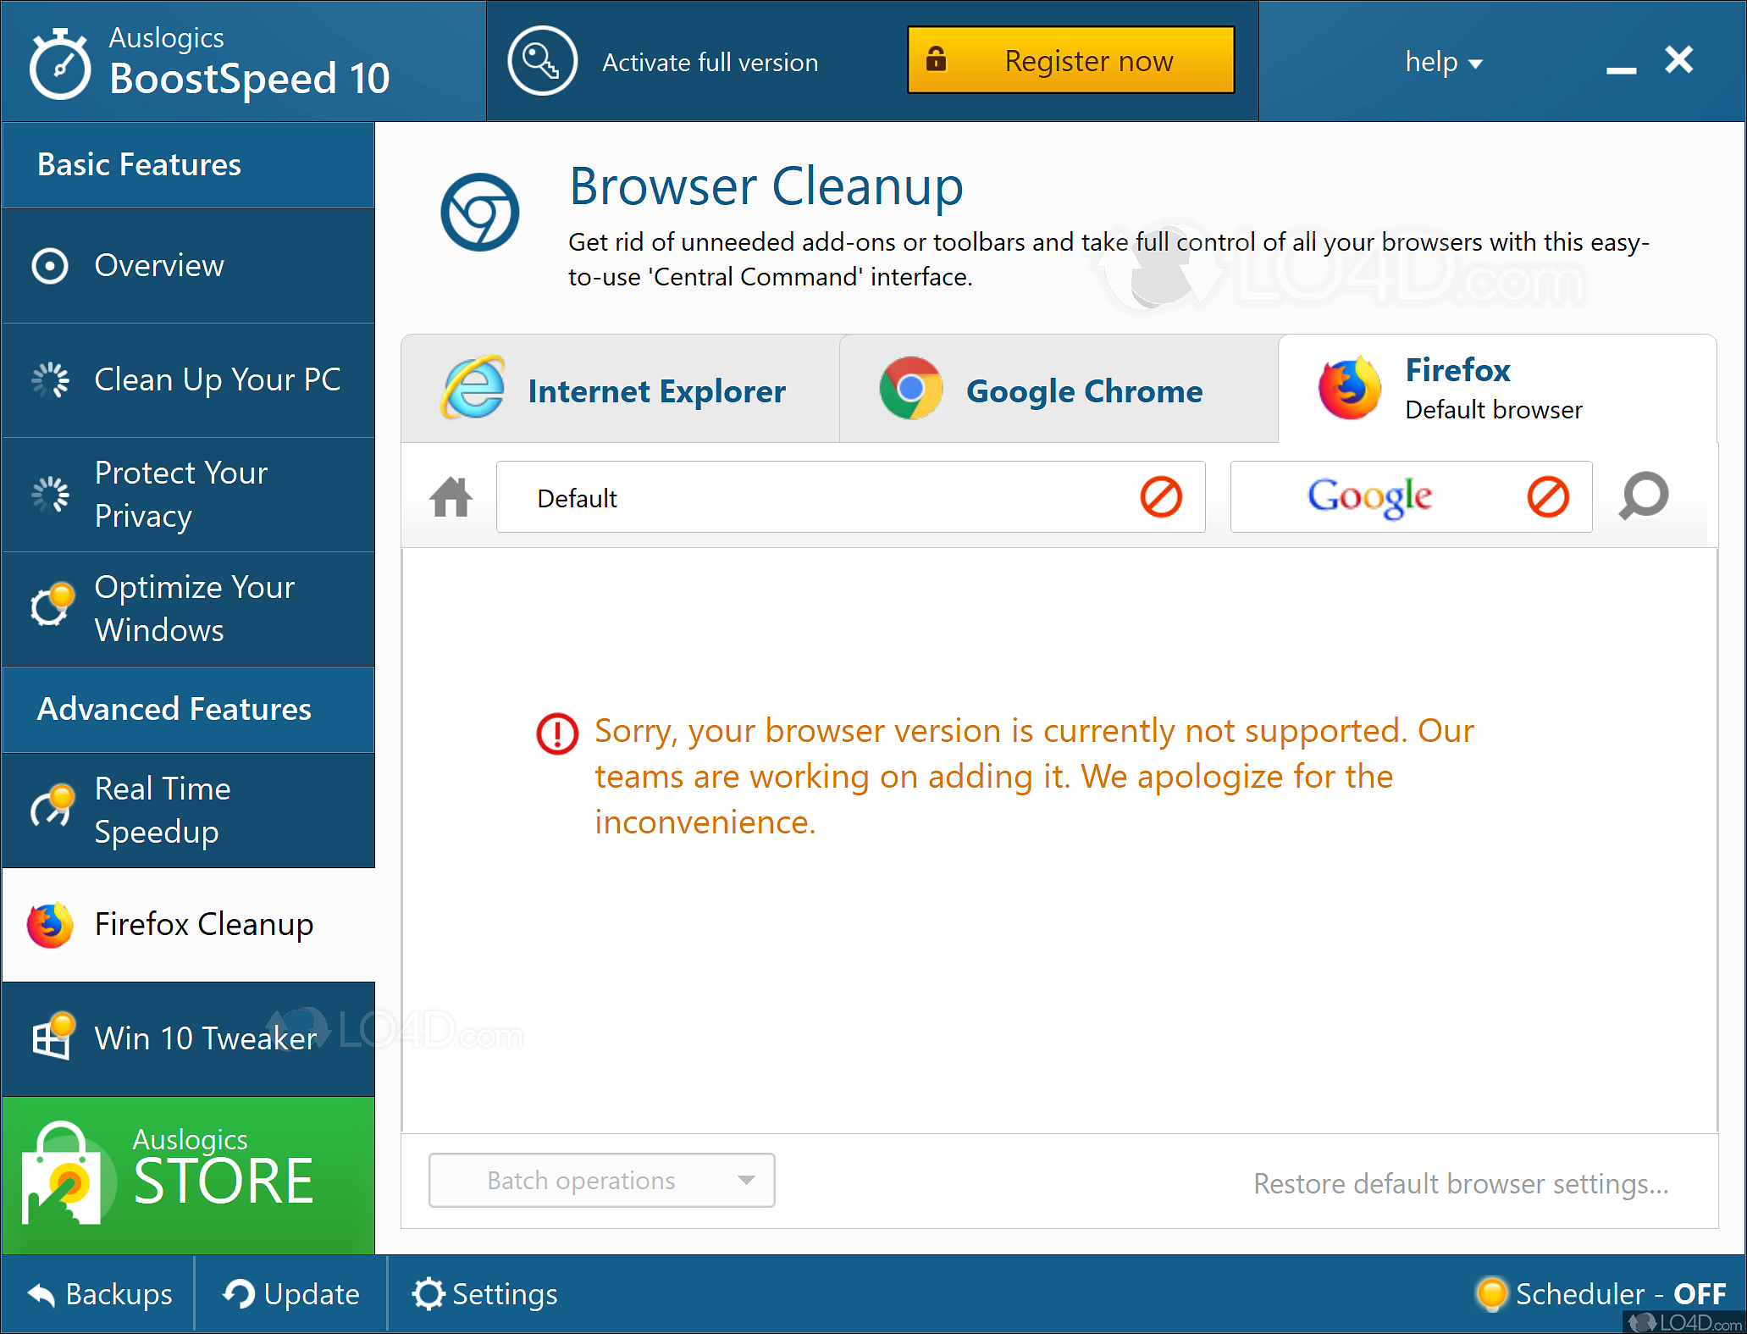Click the block icon beside Google search engine
Image resolution: width=1747 pixels, height=1334 pixels.
click(x=1547, y=497)
